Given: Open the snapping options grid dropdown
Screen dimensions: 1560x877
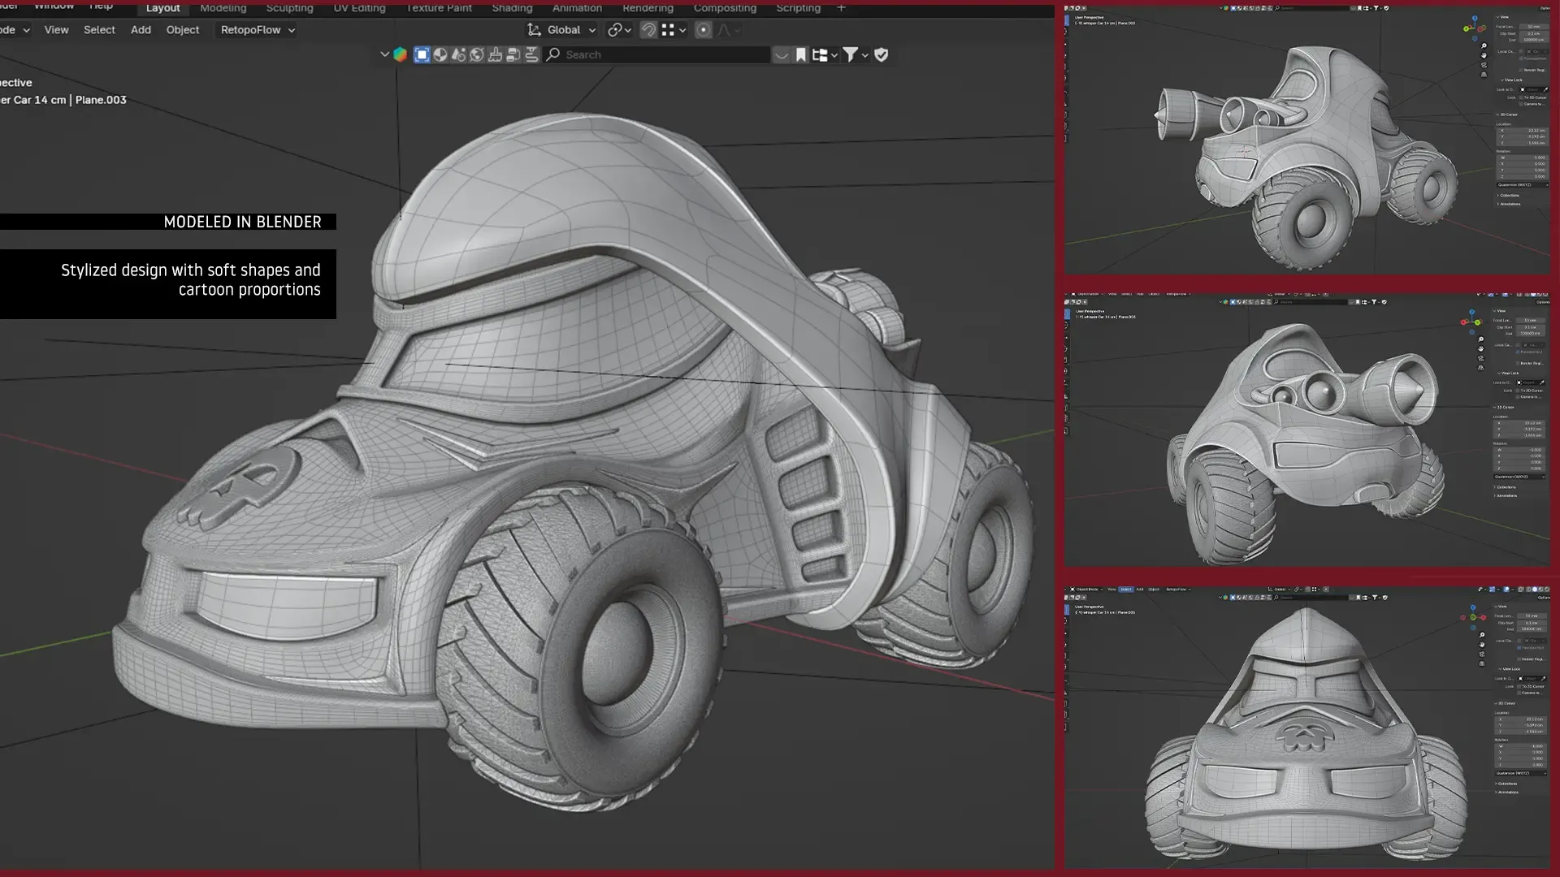Looking at the screenshot, I should click(674, 30).
